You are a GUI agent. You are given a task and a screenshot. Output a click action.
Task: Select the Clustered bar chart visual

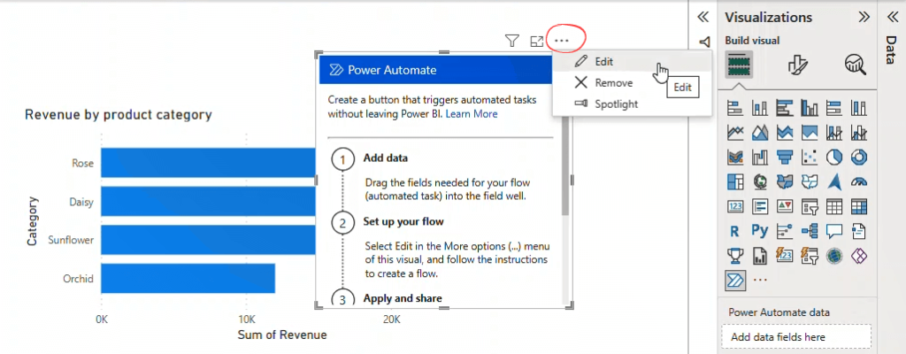tap(785, 108)
